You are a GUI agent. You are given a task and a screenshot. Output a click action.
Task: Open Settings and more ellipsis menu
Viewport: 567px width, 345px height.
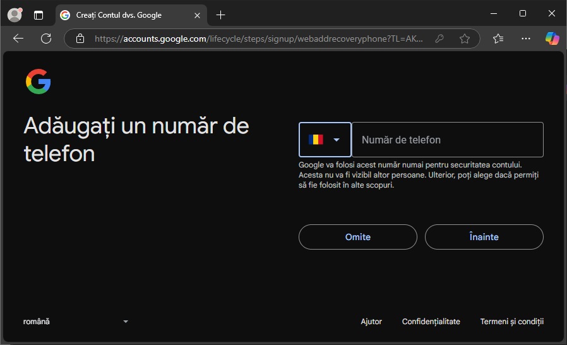pos(526,39)
